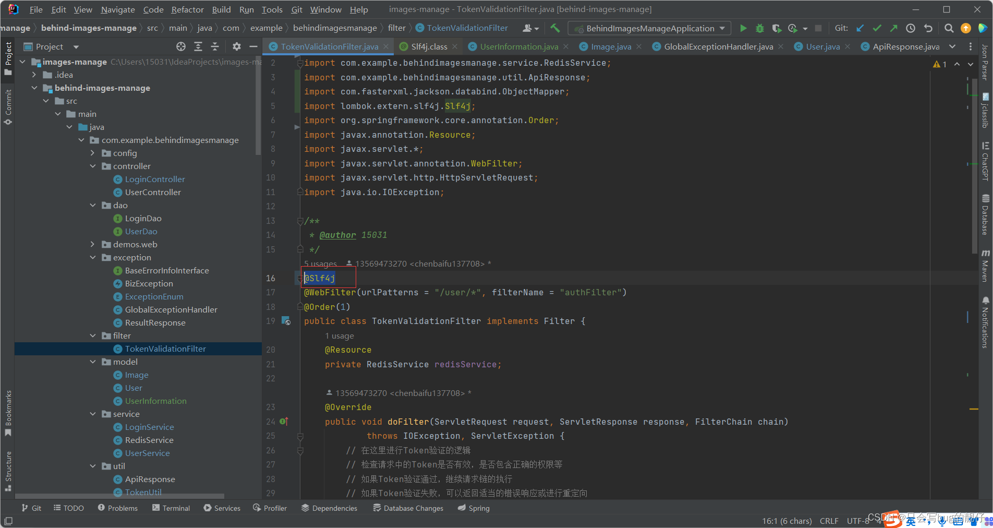Screen dimensions: 993x528
Task: Close the TokenValidationFilter.java tab
Action: 386,46
